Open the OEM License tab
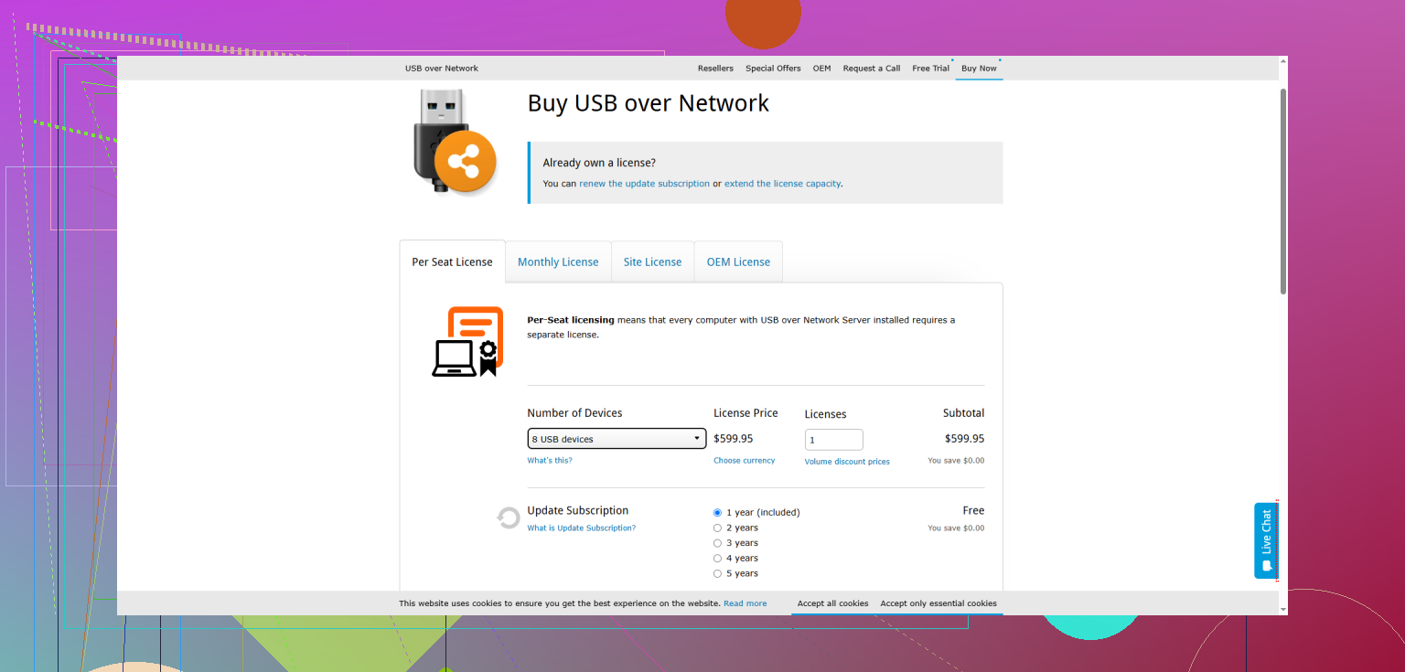The width and height of the screenshot is (1405, 672). point(738,261)
